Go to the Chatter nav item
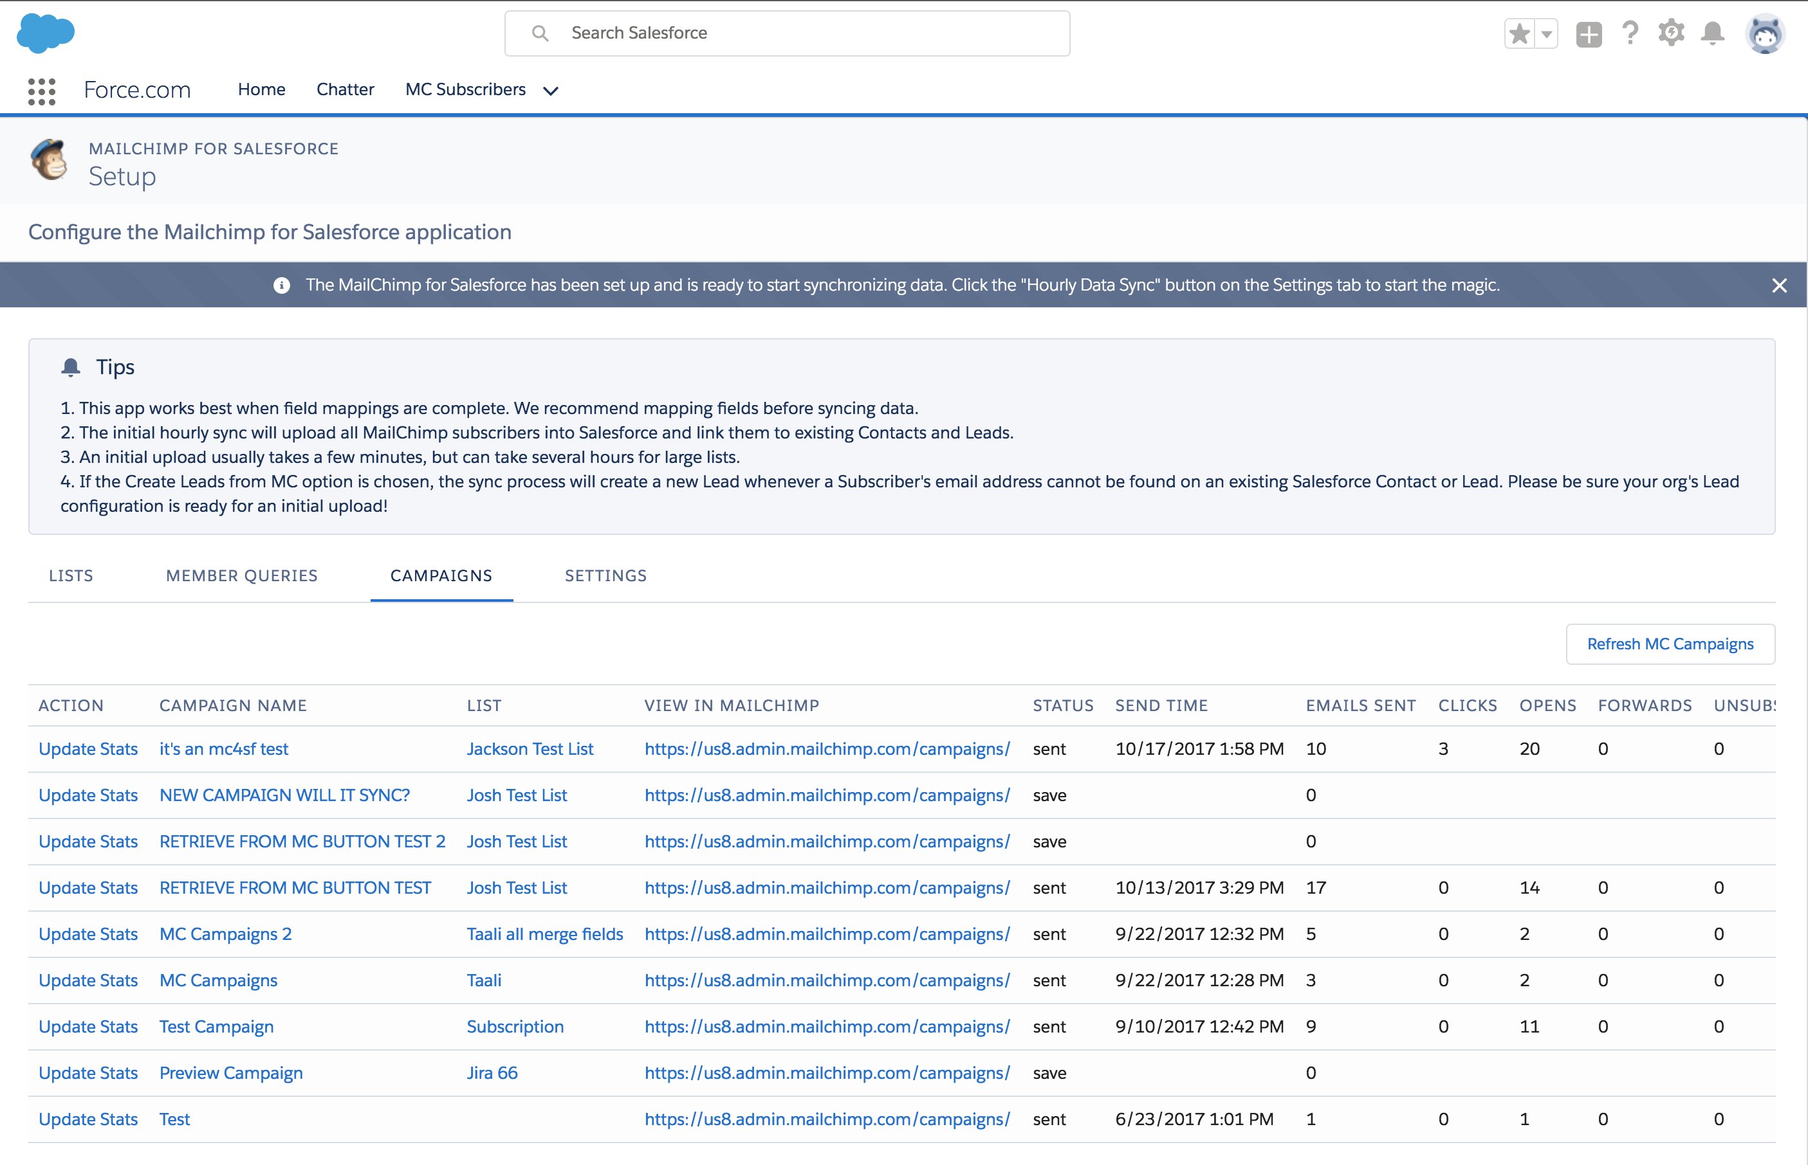Screen dimensions: 1808x1165 point(346,89)
